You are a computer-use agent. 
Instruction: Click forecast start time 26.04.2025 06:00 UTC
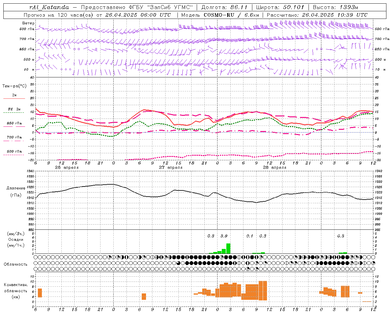click(x=138, y=15)
